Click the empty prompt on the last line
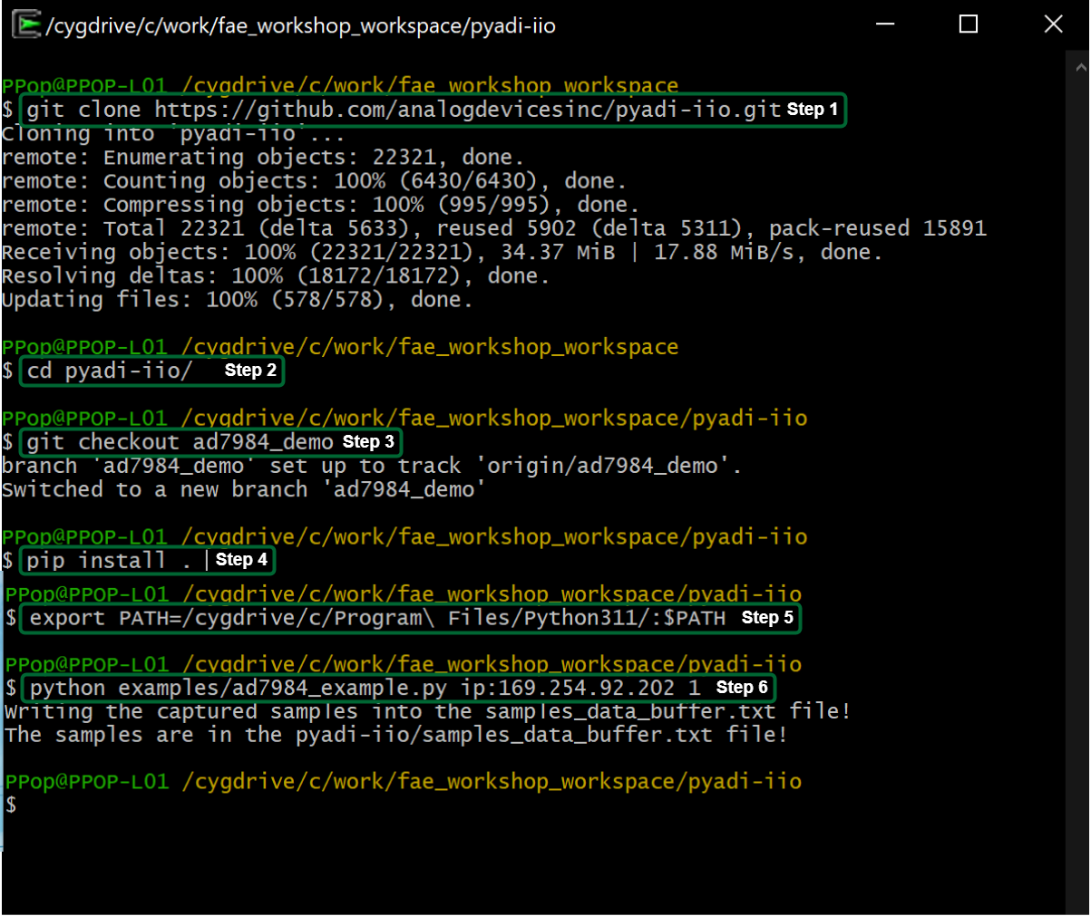The image size is (1091, 916). [x=11, y=805]
